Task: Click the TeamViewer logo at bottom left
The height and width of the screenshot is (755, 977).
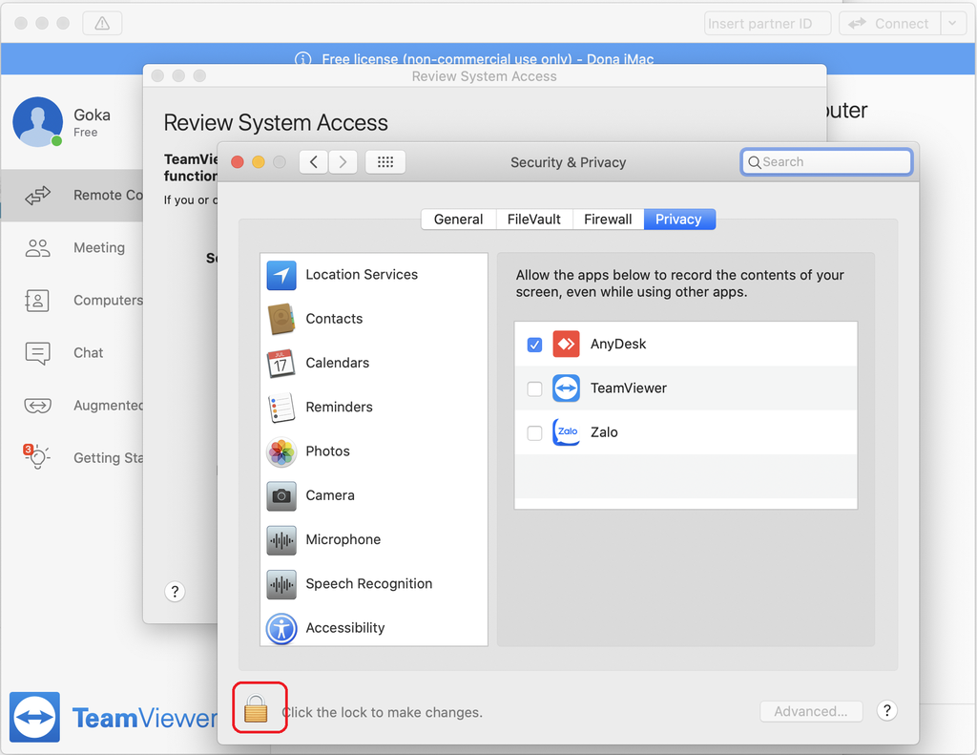Action: (x=35, y=717)
